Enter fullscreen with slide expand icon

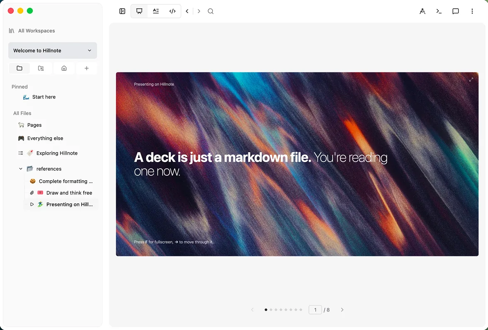coord(471,79)
